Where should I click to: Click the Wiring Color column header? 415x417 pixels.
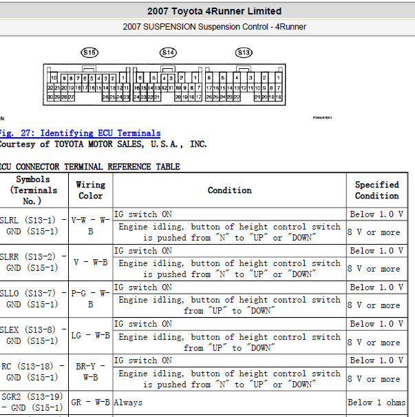[x=91, y=190]
